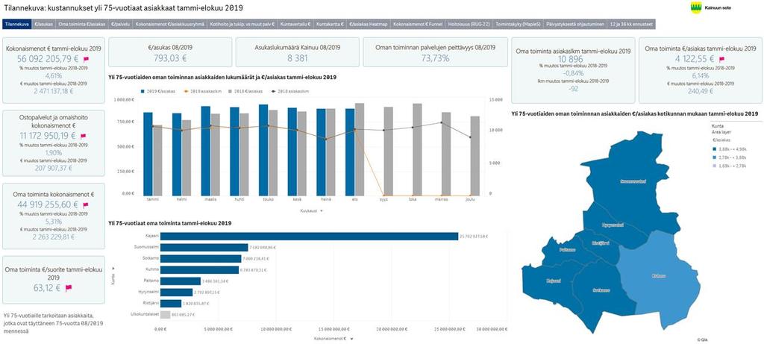764x344 pixels.
Task: Click the peittävyys value 73,73%
Action: [435, 58]
